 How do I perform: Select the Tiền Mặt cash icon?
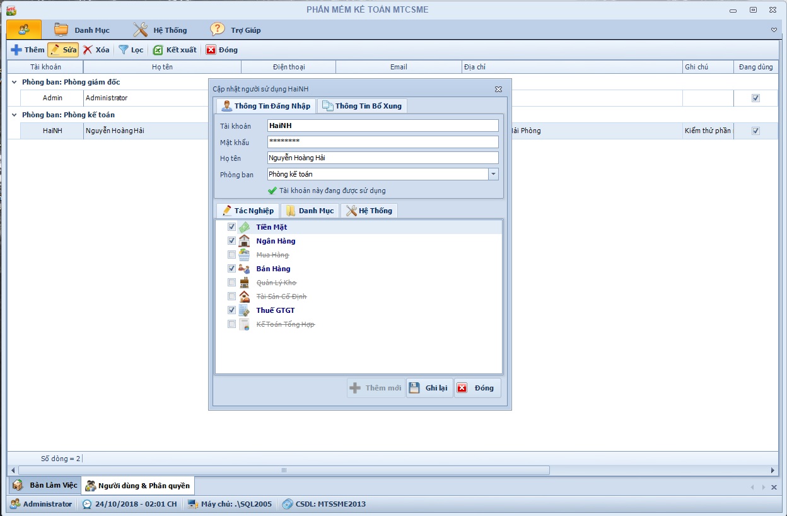pyautogui.click(x=245, y=227)
